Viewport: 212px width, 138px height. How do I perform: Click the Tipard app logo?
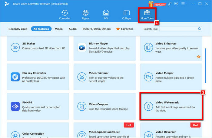[x=6, y=4]
